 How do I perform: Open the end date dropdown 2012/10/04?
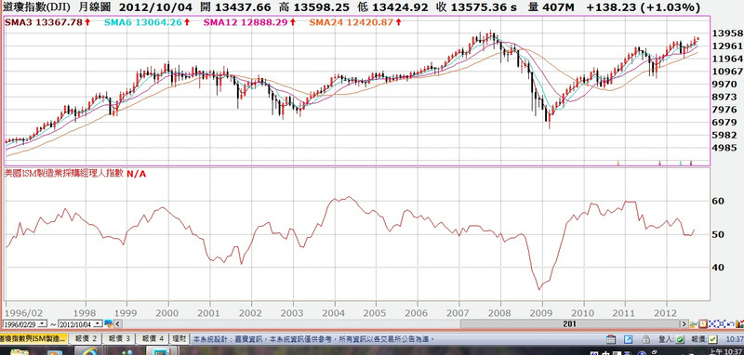click(98, 323)
